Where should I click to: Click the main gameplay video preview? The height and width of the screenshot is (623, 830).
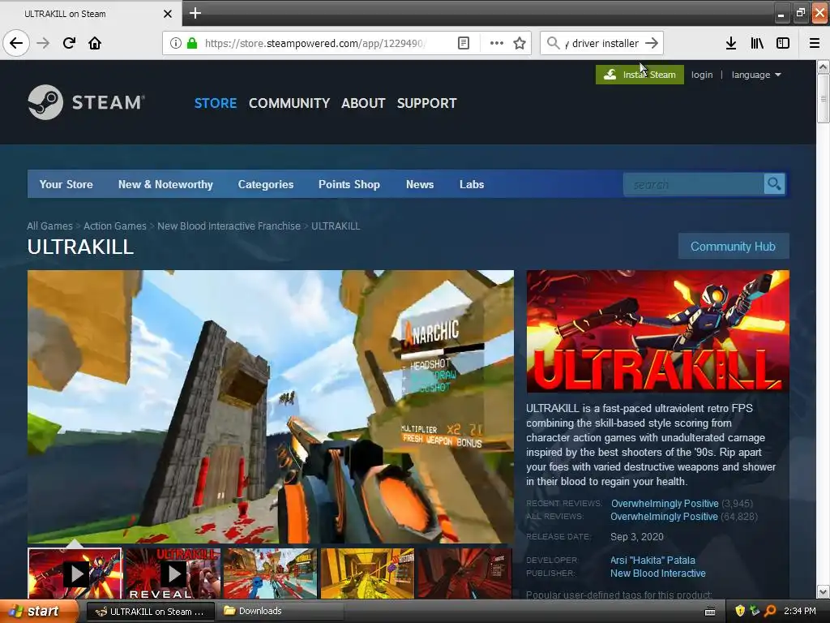coord(271,407)
